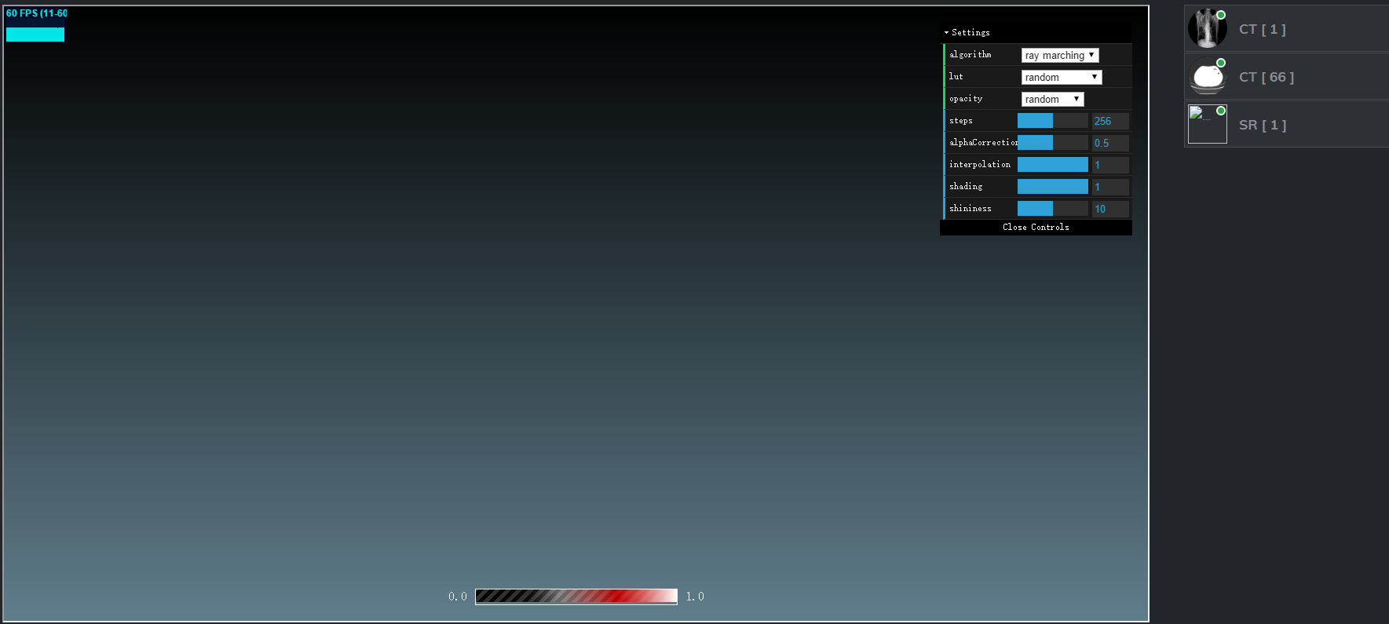Viewport: 1389px width, 624px height.
Task: Click Close Controls button
Action: 1036,227
